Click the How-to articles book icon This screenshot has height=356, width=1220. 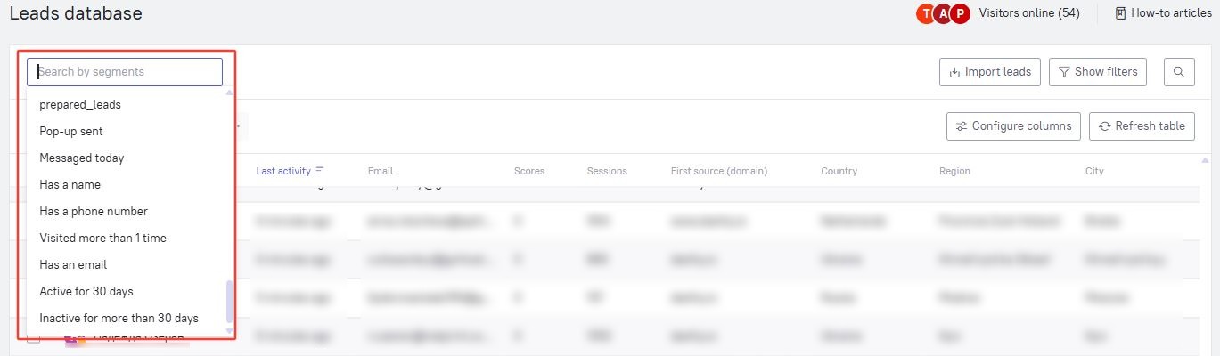pyautogui.click(x=1120, y=13)
